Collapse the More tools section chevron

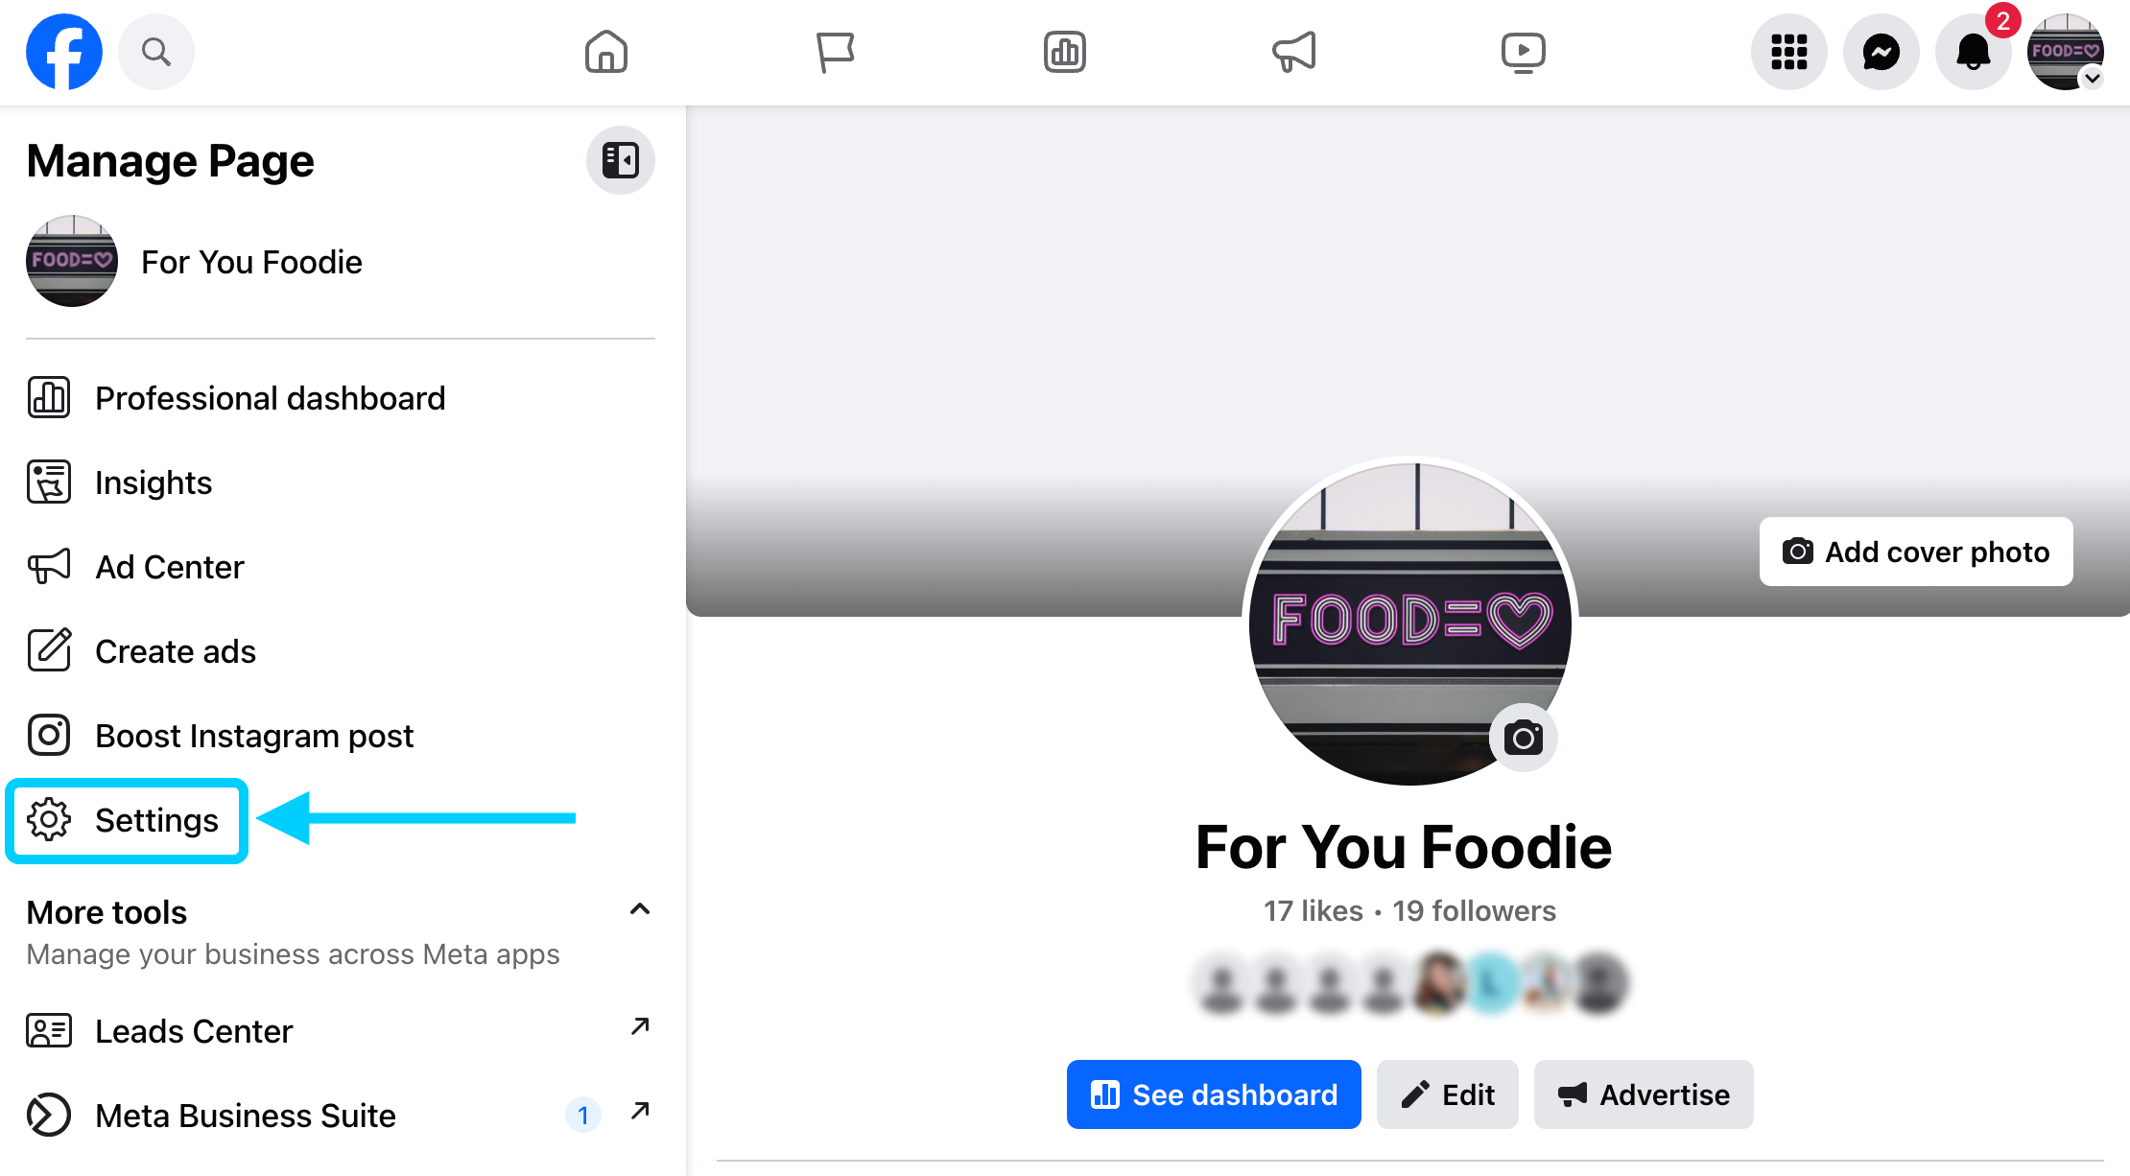(640, 909)
